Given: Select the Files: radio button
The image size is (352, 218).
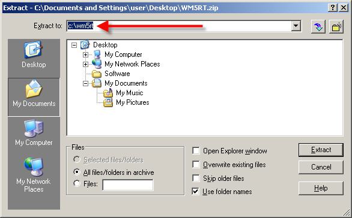Looking at the screenshot, I should pyautogui.click(x=77, y=183).
